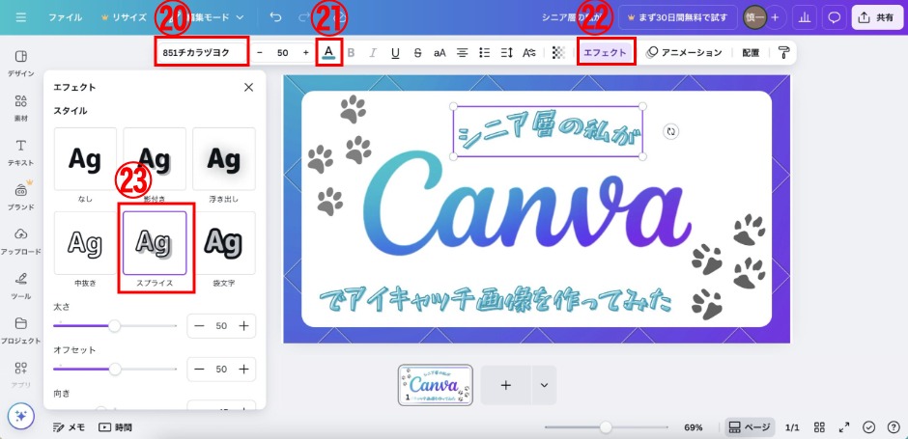Open the hamburger main menu

click(21, 17)
